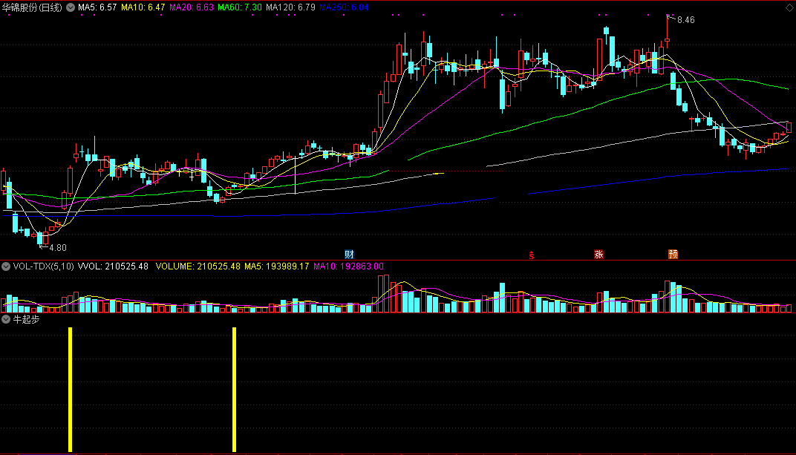Click the second yellow 牛起步 signal bar
The width and height of the screenshot is (796, 455).
click(x=234, y=390)
